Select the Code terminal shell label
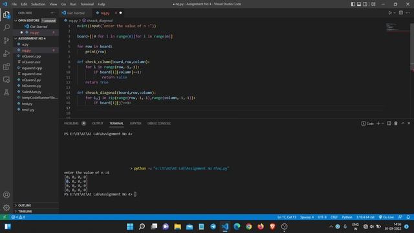Viewport: 414px width, 233px height. tap(367, 124)
